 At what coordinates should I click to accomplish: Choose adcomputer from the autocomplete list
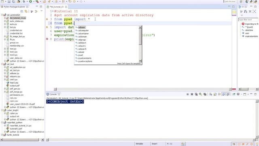point(83,30)
